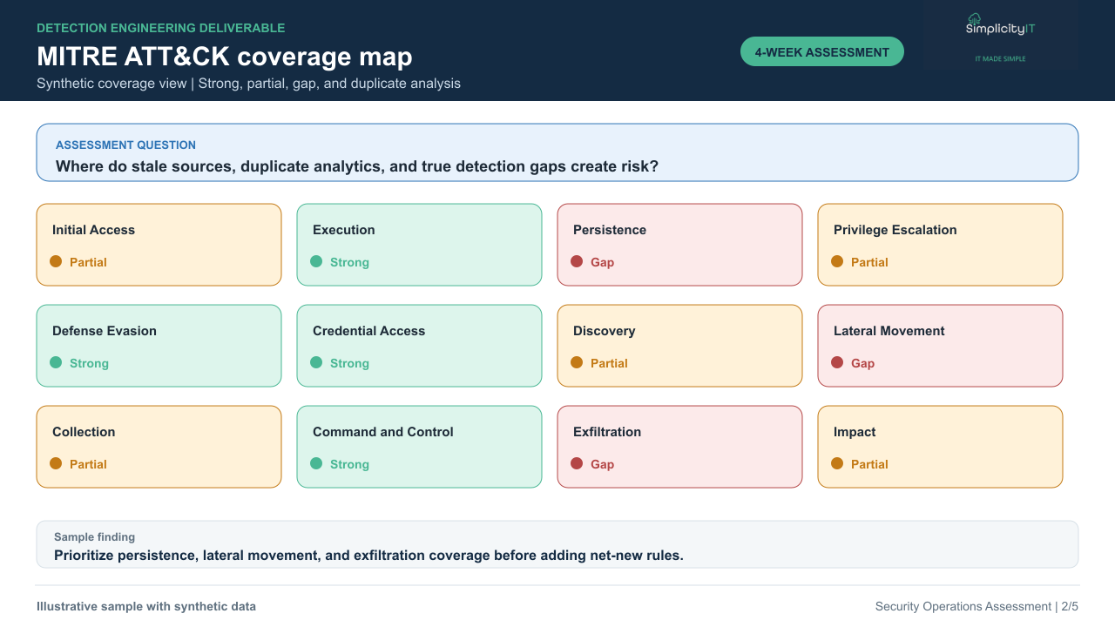Image resolution: width=1115 pixels, height=627 pixels.
Task: Click the green status dot under Execution
Action: (316, 261)
